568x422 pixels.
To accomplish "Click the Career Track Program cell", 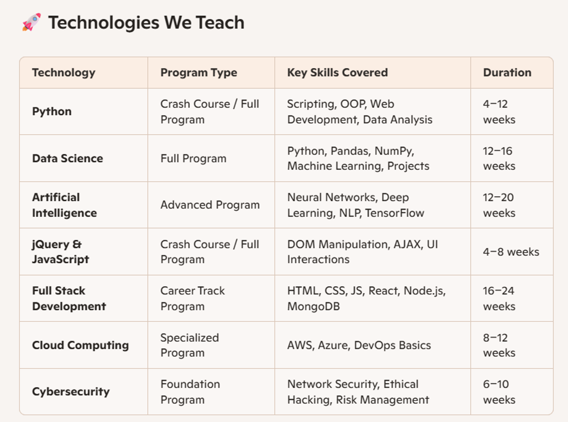I will [x=192, y=298].
